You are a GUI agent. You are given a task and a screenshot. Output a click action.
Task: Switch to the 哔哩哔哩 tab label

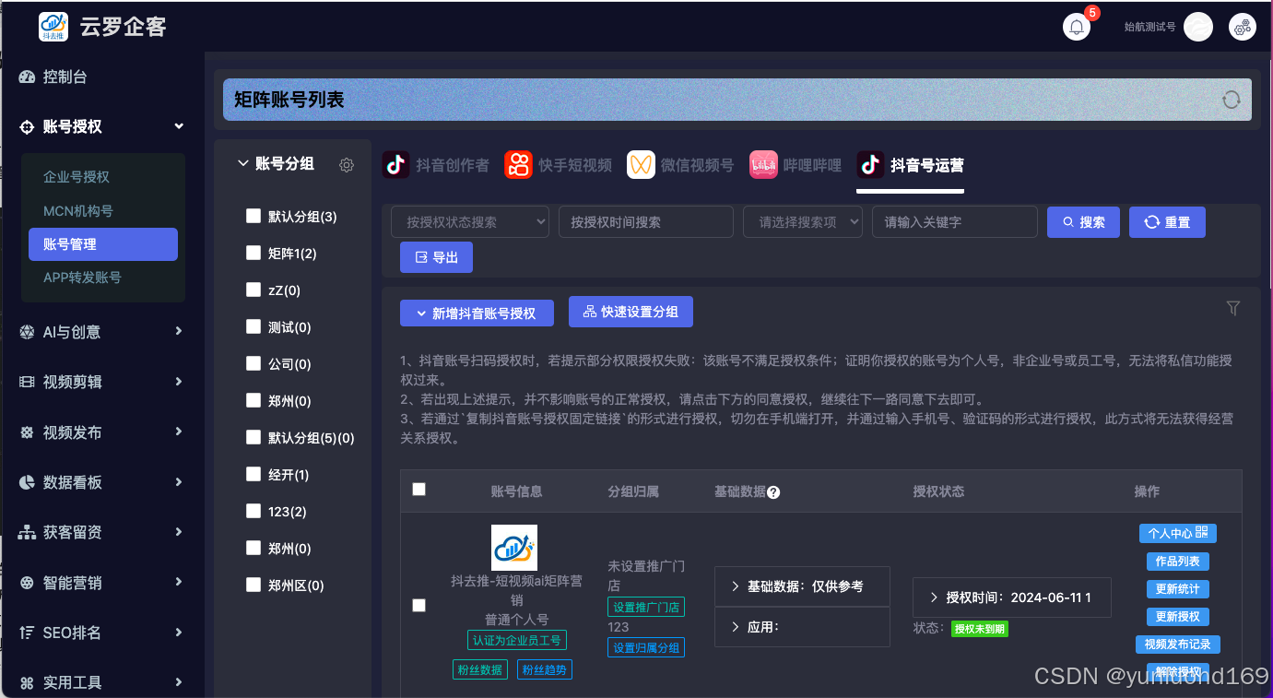[x=812, y=166]
